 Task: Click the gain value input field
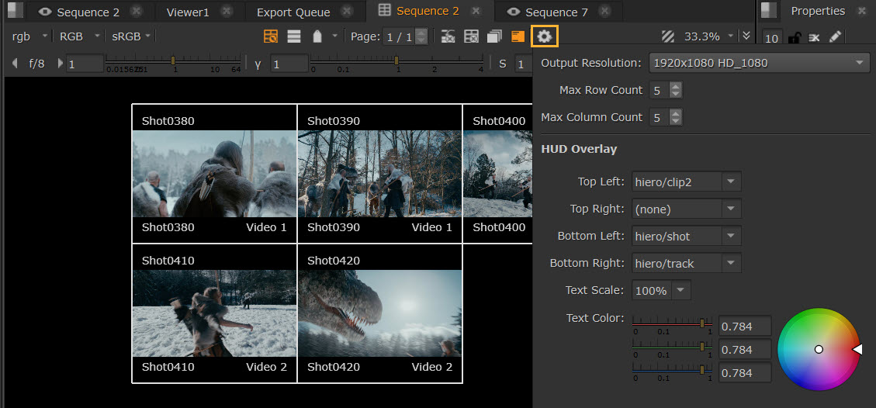tap(85, 64)
